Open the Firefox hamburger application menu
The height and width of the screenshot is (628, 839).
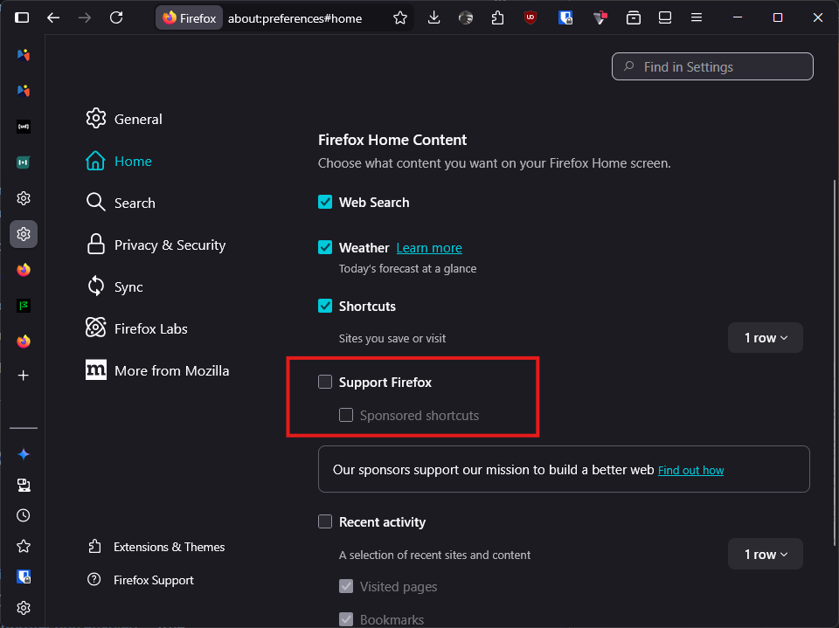click(x=697, y=17)
